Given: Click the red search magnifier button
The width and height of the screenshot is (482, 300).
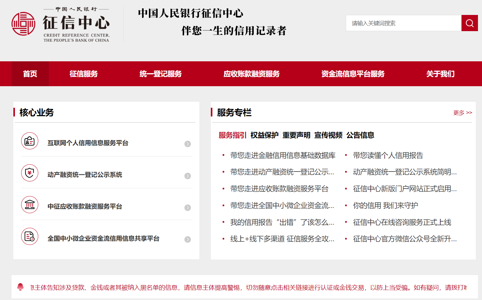Looking at the screenshot, I should (x=470, y=23).
